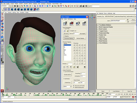Click the red-lips wizard icon in Voice-O-Matic
This screenshot has height=103, width=137.
point(71,23)
